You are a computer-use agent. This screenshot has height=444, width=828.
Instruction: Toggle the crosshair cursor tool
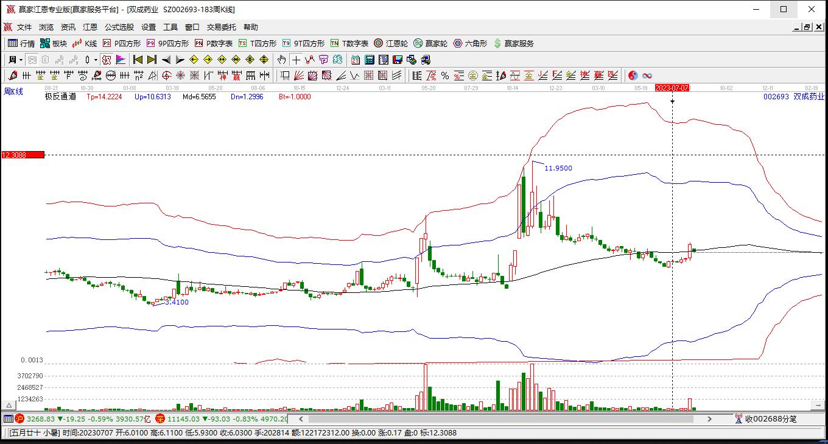[x=296, y=60]
